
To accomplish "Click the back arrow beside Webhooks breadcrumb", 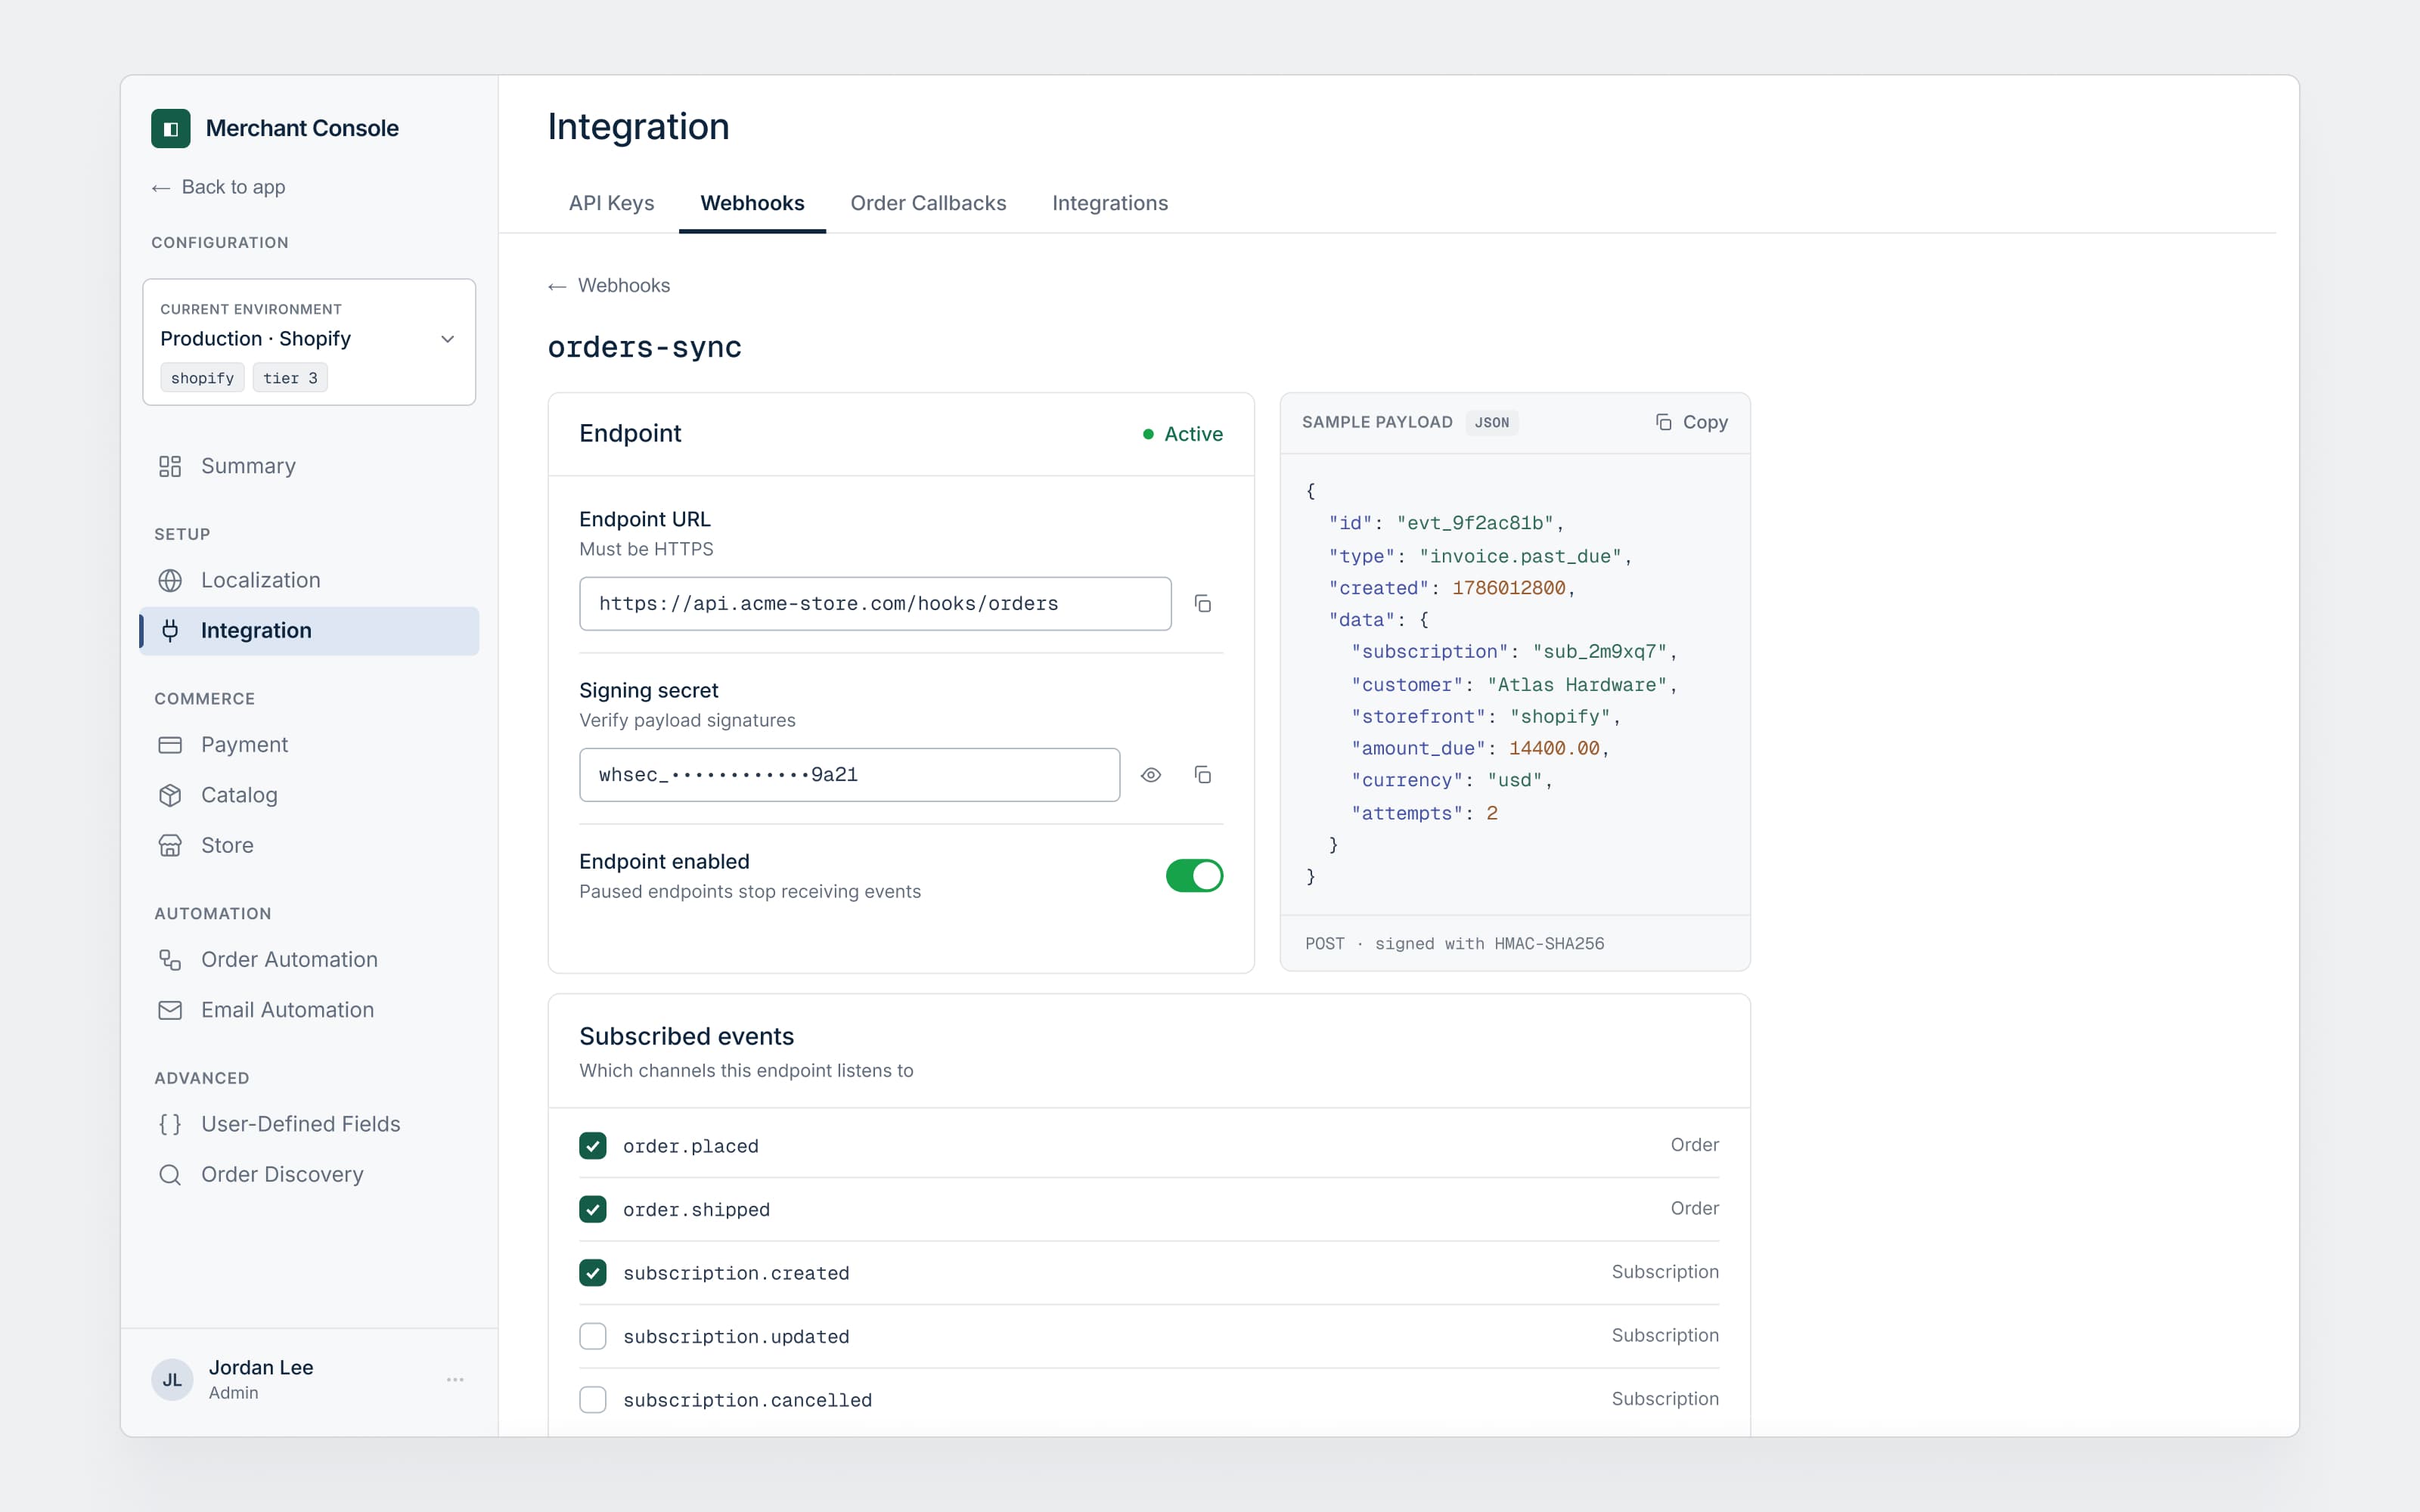I will coord(557,287).
